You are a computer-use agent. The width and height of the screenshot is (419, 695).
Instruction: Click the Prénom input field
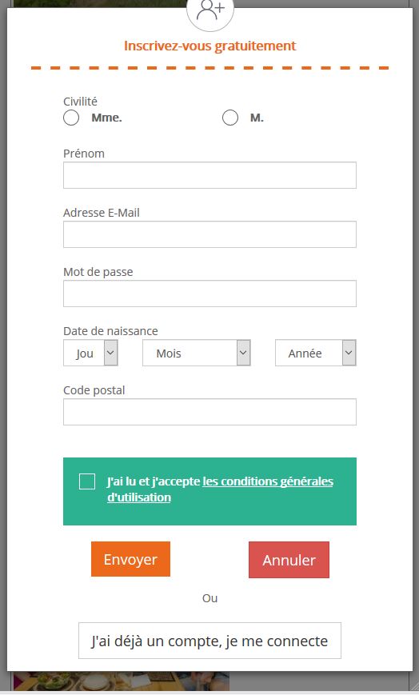point(209,175)
